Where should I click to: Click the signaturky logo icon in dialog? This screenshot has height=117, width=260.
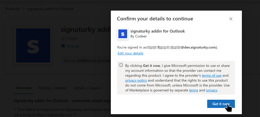[123, 34]
